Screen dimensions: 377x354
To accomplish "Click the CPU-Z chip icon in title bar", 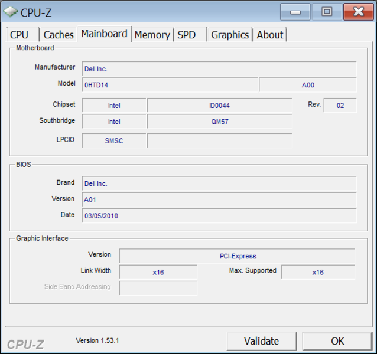I will 11,12.
